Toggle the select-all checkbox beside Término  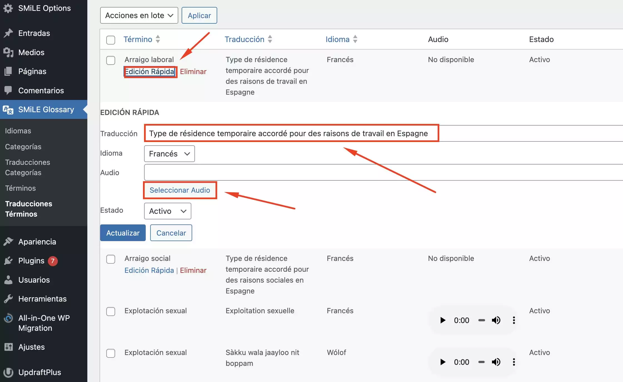(x=111, y=40)
